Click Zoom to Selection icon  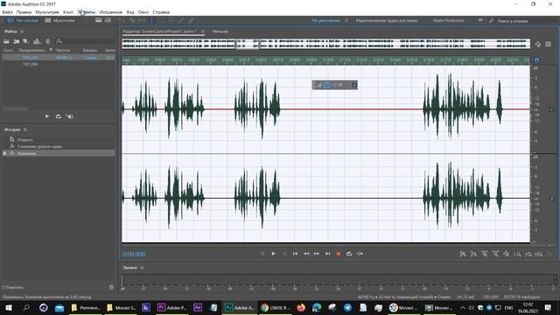pyautogui.click(x=539, y=255)
